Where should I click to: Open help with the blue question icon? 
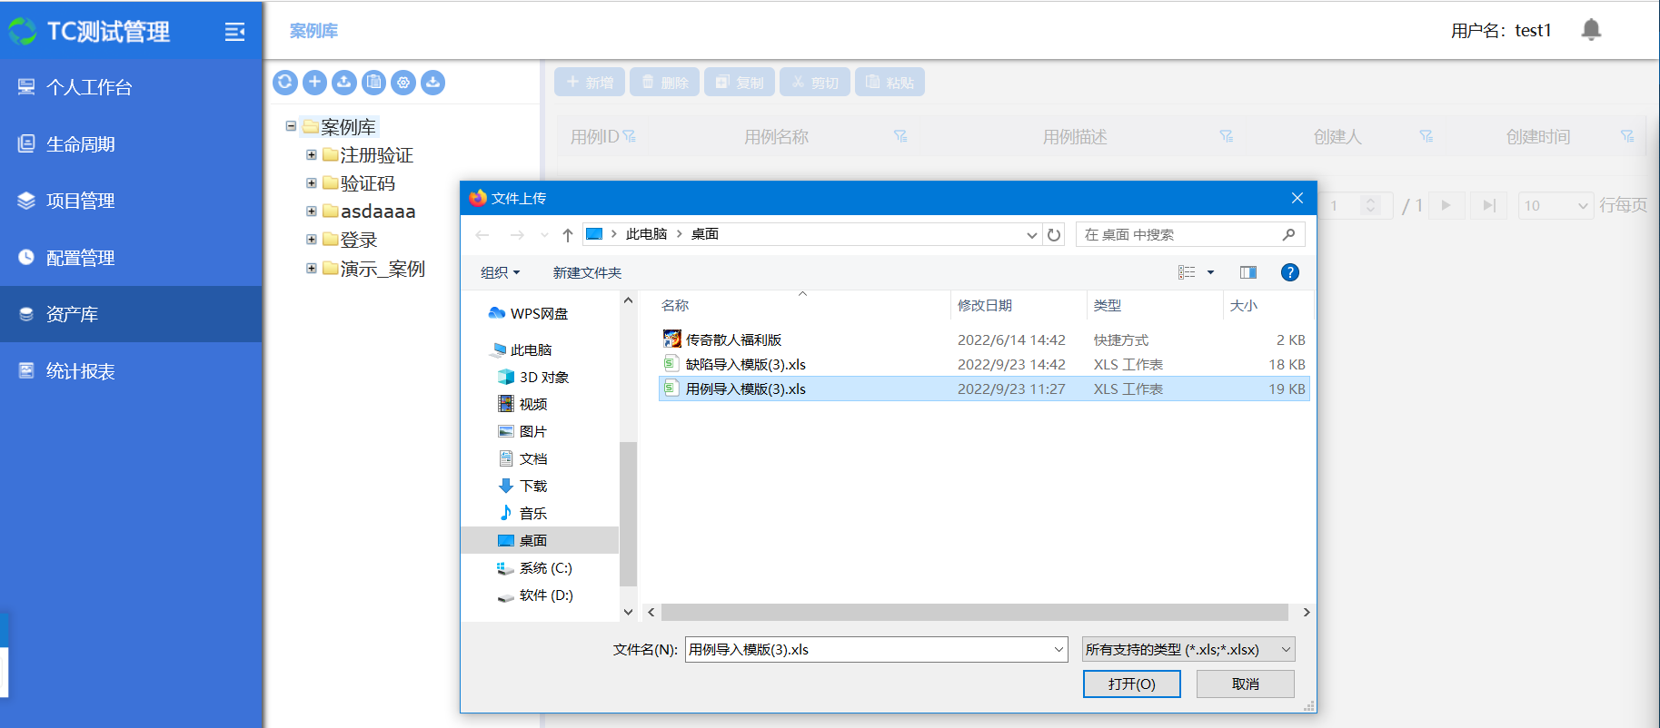[x=1289, y=272]
